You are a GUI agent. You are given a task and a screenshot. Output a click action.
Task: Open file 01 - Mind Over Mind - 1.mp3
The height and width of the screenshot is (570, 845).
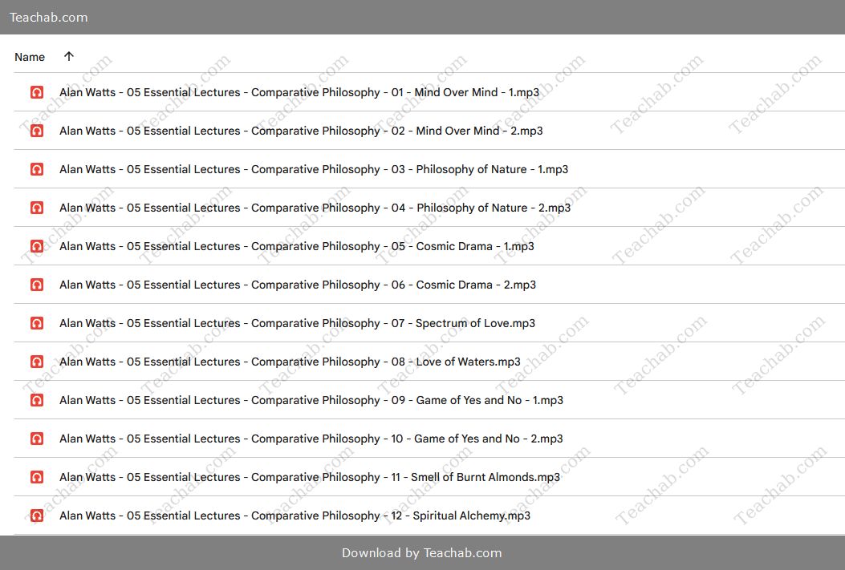click(x=299, y=92)
